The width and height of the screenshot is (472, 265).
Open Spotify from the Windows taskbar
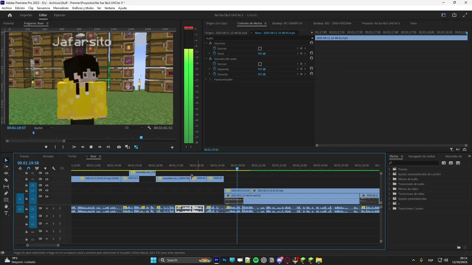tap(256, 260)
